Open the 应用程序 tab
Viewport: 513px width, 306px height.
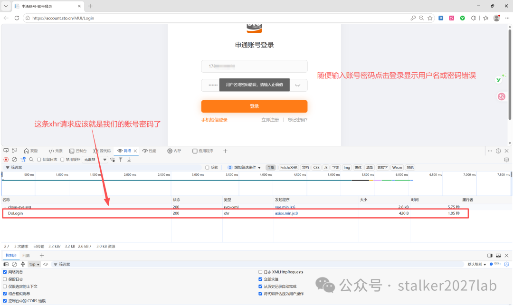pyautogui.click(x=203, y=151)
